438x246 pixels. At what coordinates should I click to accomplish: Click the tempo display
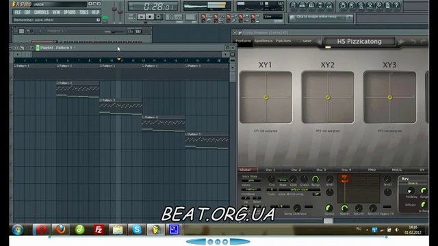tap(174, 17)
